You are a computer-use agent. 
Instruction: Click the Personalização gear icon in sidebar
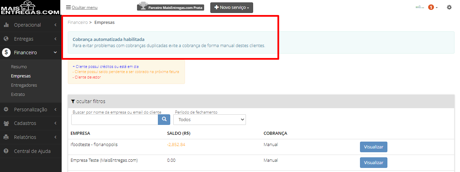tap(6, 109)
